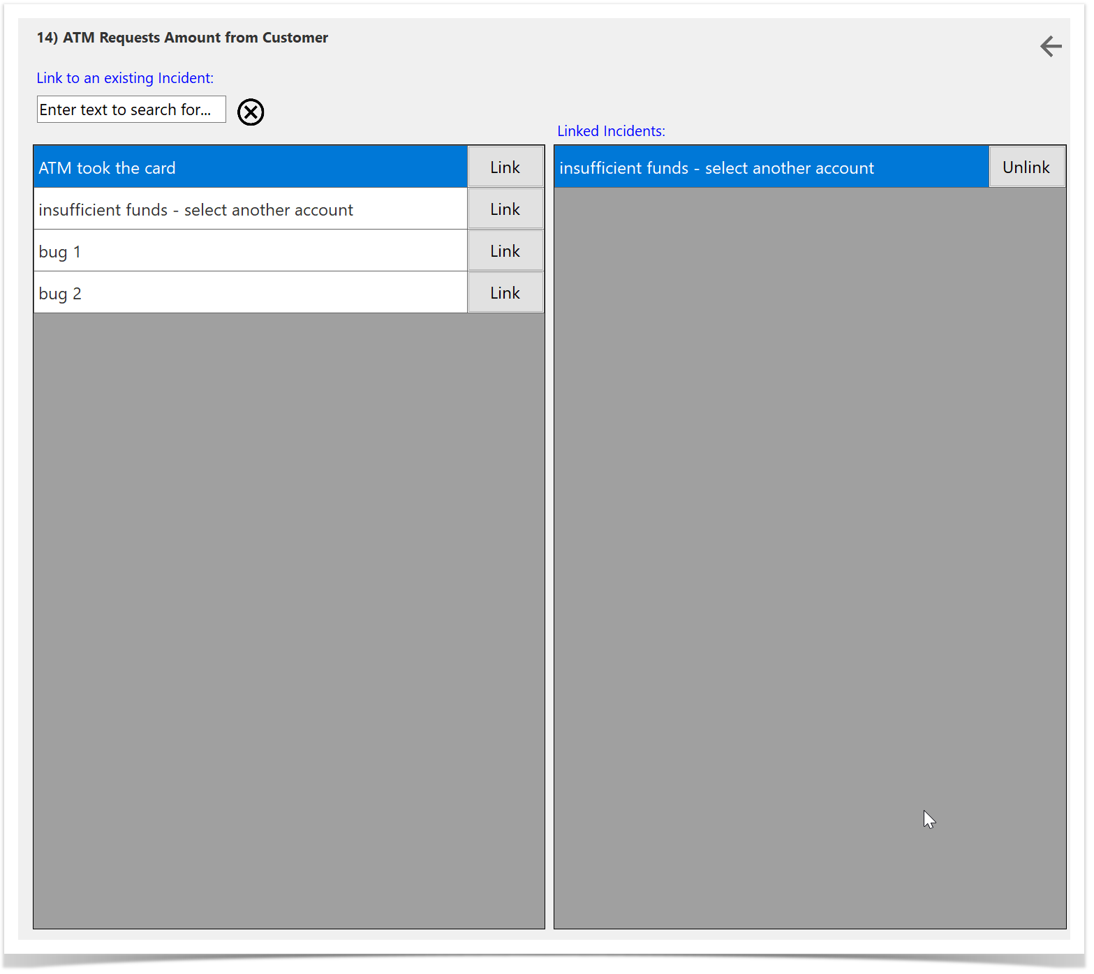Select the linked 'insufficient funds' incident row
This screenshot has width=1094, height=974.
(x=771, y=167)
